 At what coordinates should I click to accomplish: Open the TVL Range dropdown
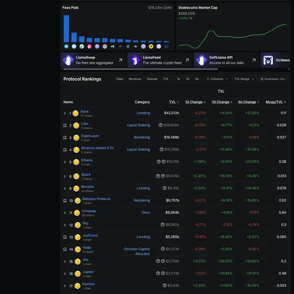245,79
